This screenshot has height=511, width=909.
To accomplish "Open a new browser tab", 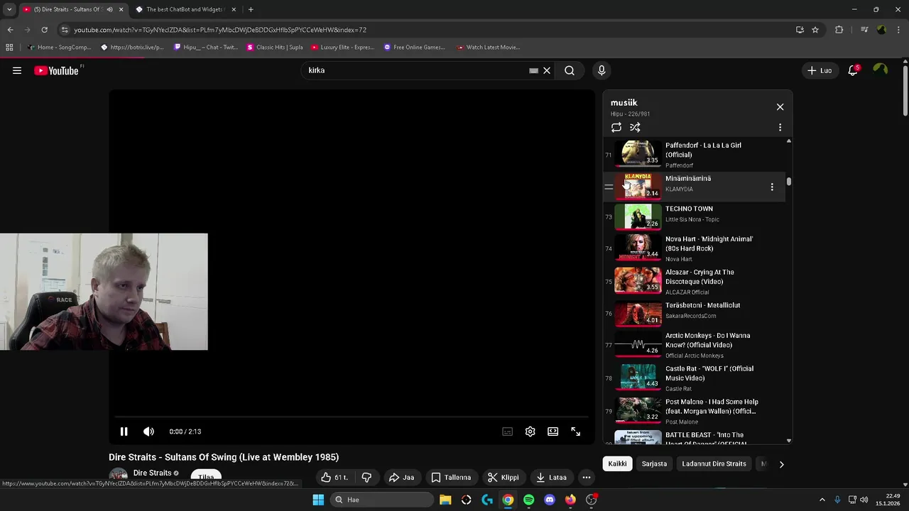I will tap(251, 9).
